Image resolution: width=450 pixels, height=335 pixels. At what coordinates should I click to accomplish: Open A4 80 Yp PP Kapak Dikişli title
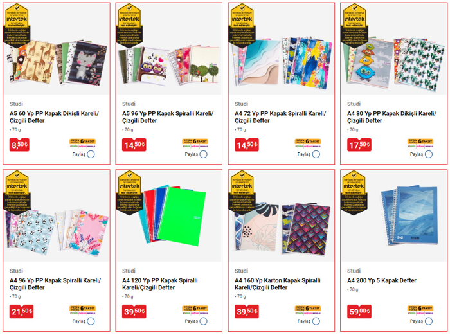point(392,117)
